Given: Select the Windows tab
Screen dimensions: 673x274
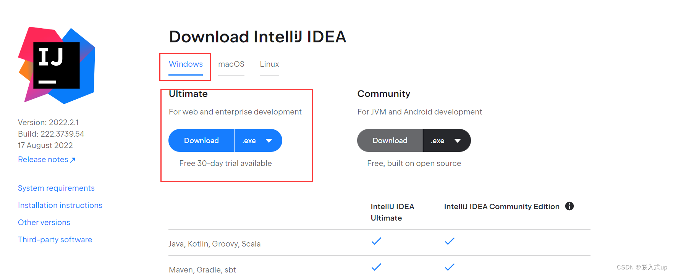Looking at the screenshot, I should [x=186, y=64].
